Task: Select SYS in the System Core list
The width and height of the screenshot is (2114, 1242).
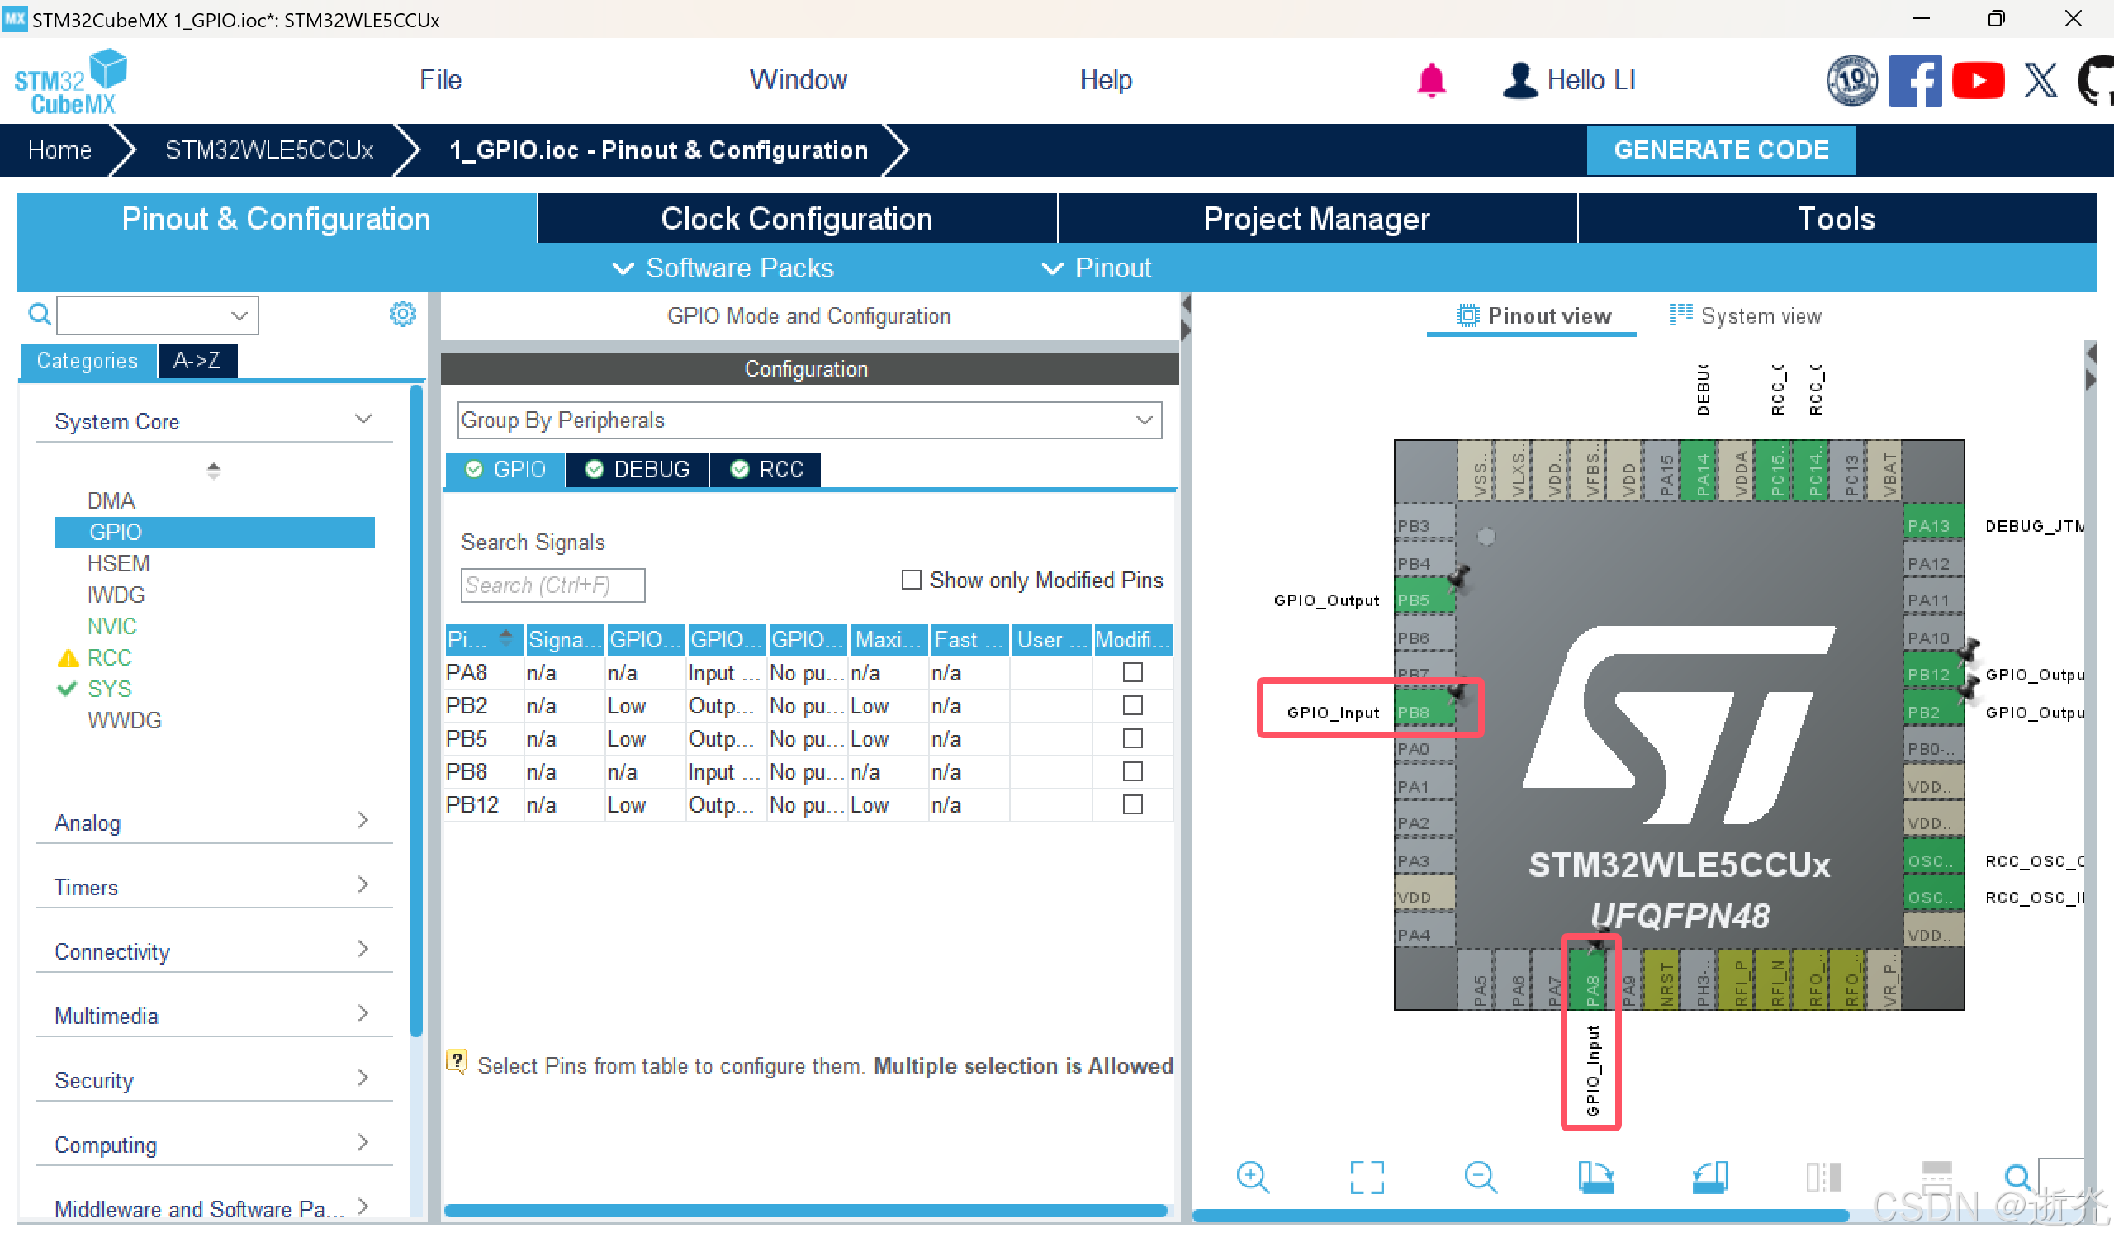Action: tap(109, 689)
